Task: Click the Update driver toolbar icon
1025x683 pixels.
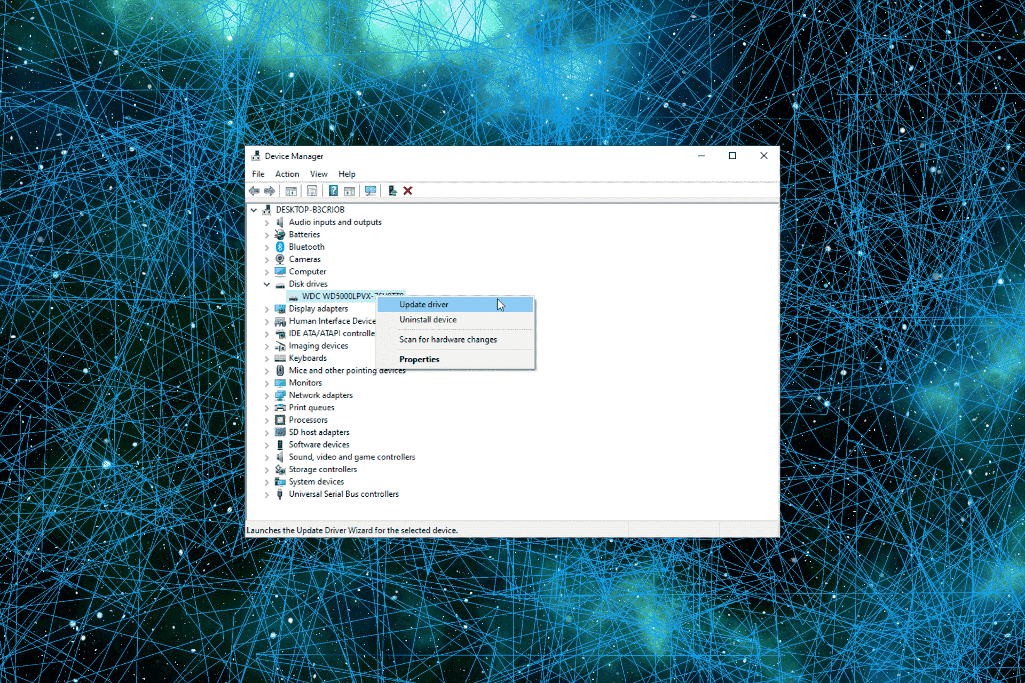Action: pos(392,190)
